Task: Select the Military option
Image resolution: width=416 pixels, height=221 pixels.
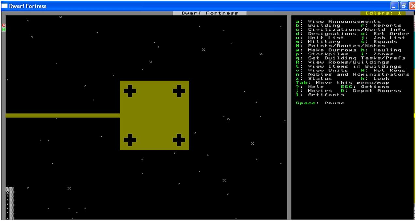Action: 318,42
